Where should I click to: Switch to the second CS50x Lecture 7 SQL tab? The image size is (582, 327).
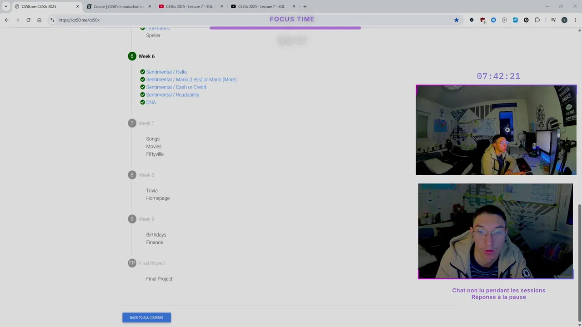pos(263,6)
